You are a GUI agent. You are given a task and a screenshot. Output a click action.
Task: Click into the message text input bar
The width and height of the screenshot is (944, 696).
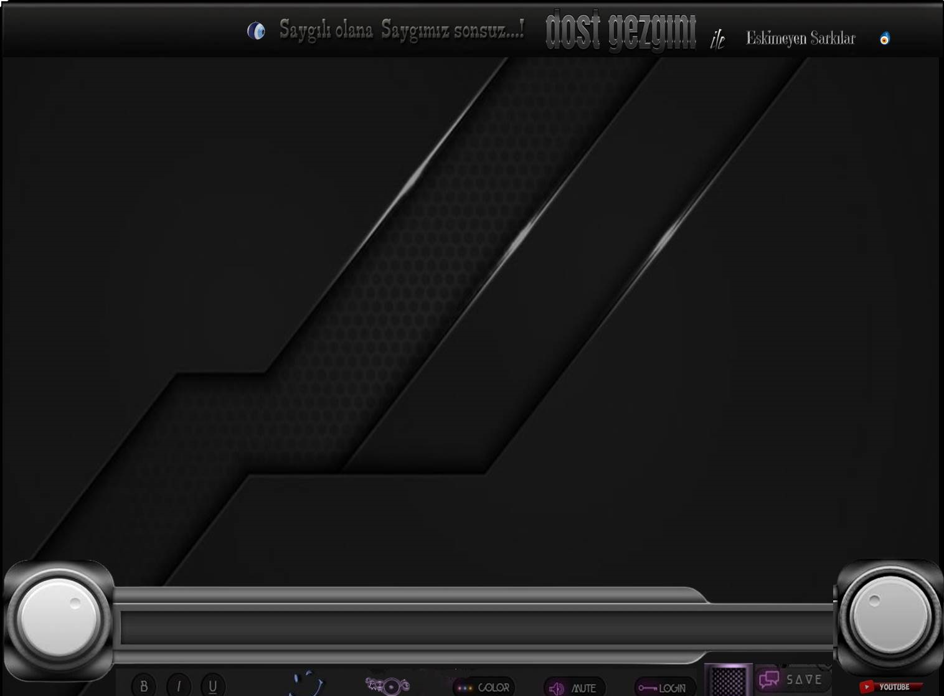coord(473,628)
